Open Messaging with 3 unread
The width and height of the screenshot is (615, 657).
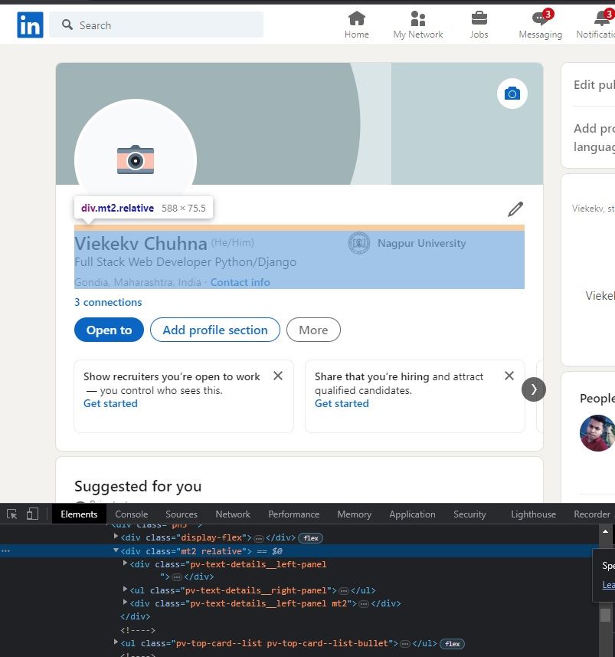(x=541, y=25)
